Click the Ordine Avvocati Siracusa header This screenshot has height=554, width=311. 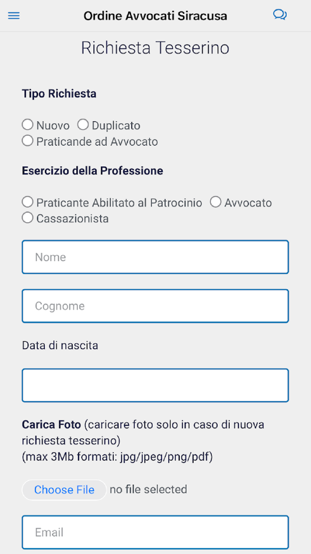(155, 16)
